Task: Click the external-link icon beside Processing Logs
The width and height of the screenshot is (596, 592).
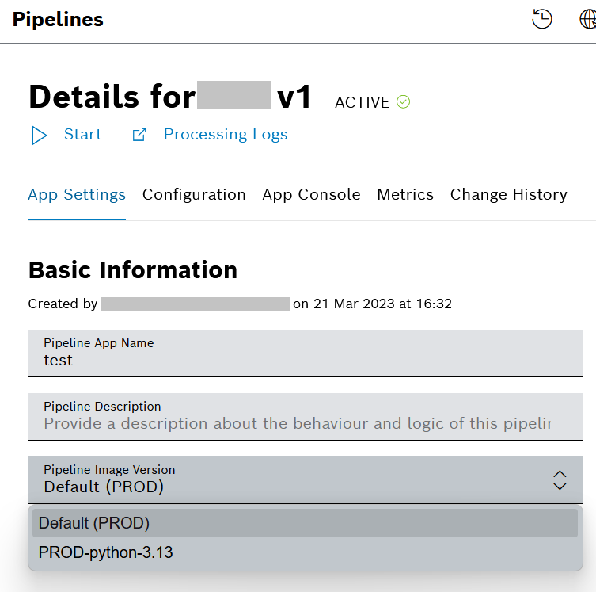Action: 139,135
